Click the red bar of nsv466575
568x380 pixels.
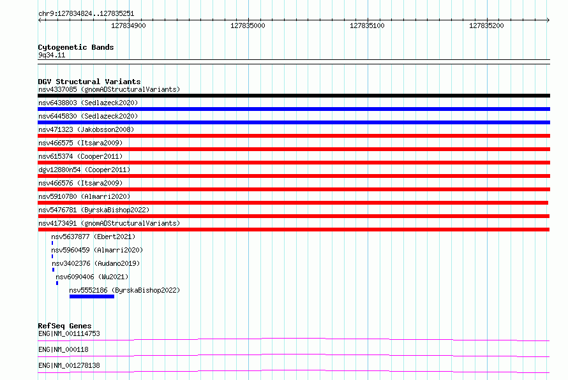pyautogui.click(x=294, y=149)
